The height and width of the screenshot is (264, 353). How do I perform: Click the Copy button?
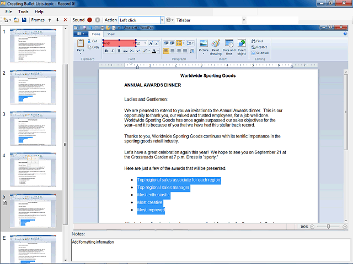[93, 47]
